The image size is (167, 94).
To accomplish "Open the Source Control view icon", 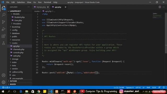I will click(3, 22).
